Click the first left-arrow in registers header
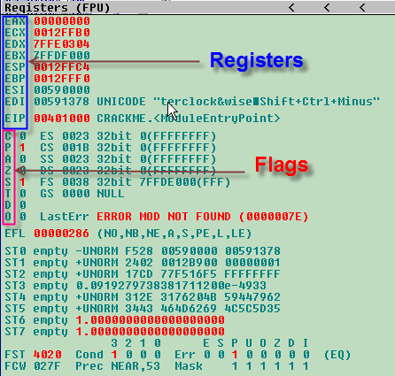 291,8
